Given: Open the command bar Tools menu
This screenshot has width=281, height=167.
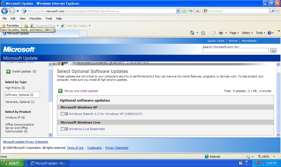Looking at the screenshot, I should [x=260, y=33].
